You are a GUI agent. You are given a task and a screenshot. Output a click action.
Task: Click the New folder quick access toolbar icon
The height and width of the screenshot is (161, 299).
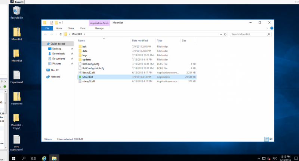[56, 23]
